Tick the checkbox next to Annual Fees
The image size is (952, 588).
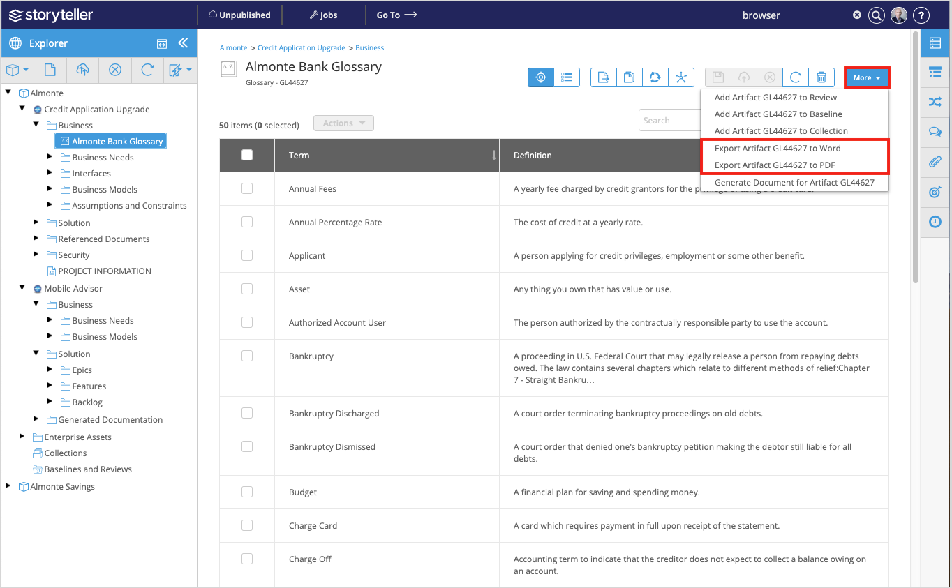(246, 188)
